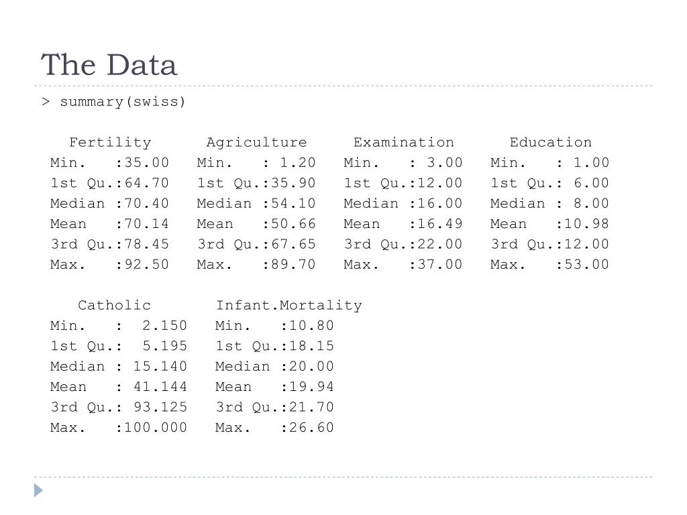Click Fertility mean value 70.14

pos(147,224)
